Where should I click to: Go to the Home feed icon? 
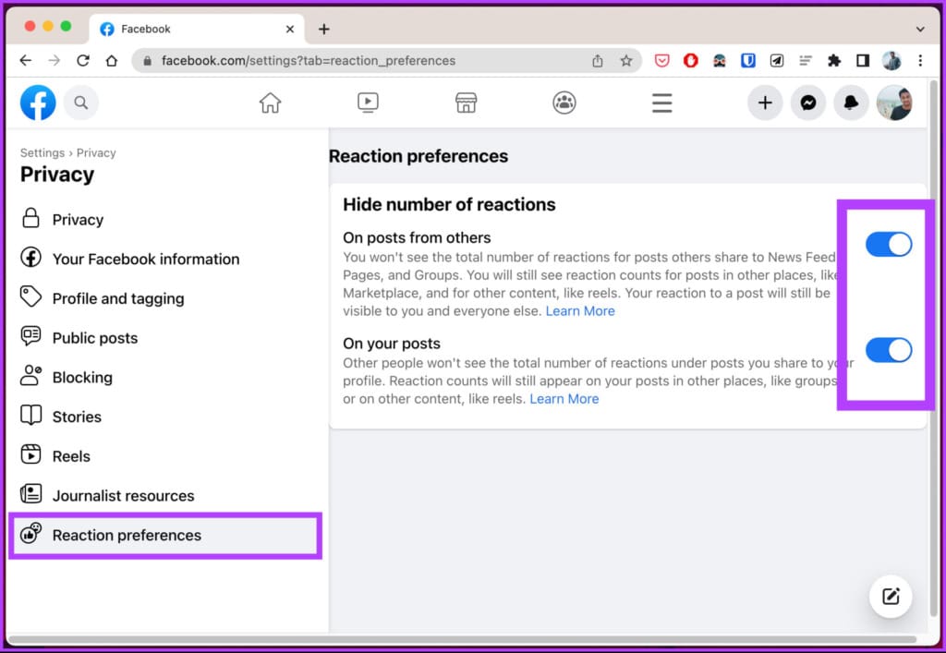click(271, 103)
